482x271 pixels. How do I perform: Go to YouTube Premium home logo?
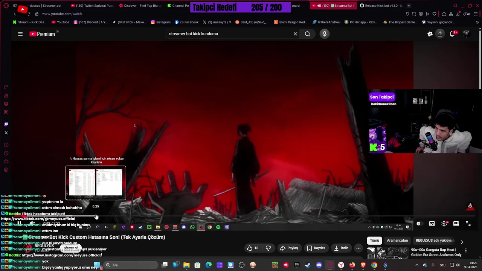pyautogui.click(x=42, y=34)
